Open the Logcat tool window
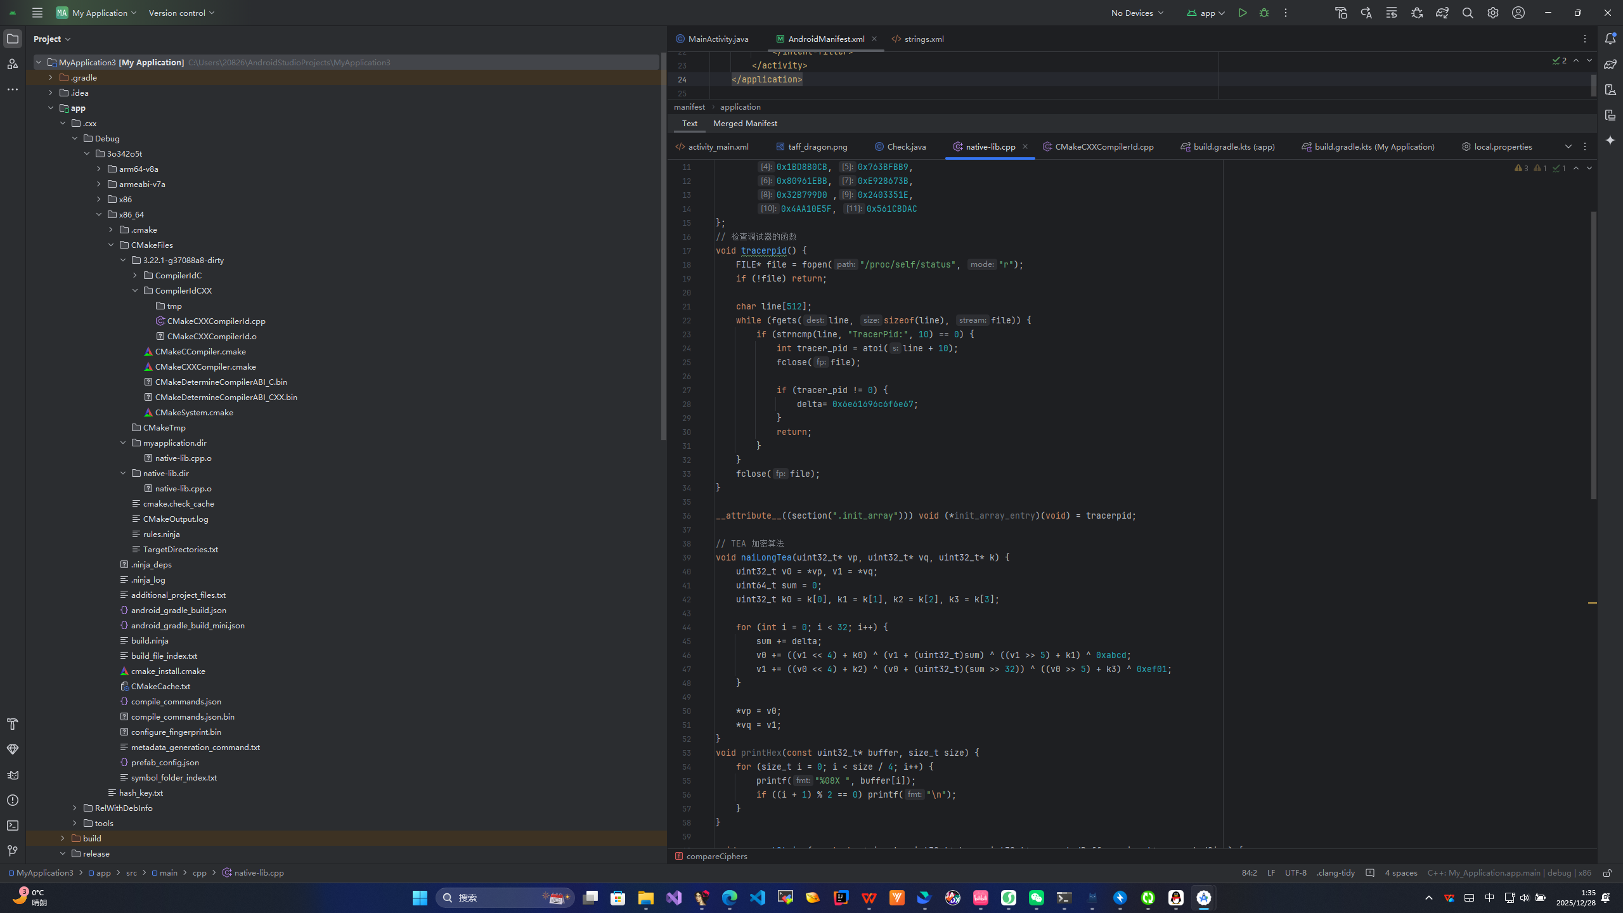 pos(13,775)
